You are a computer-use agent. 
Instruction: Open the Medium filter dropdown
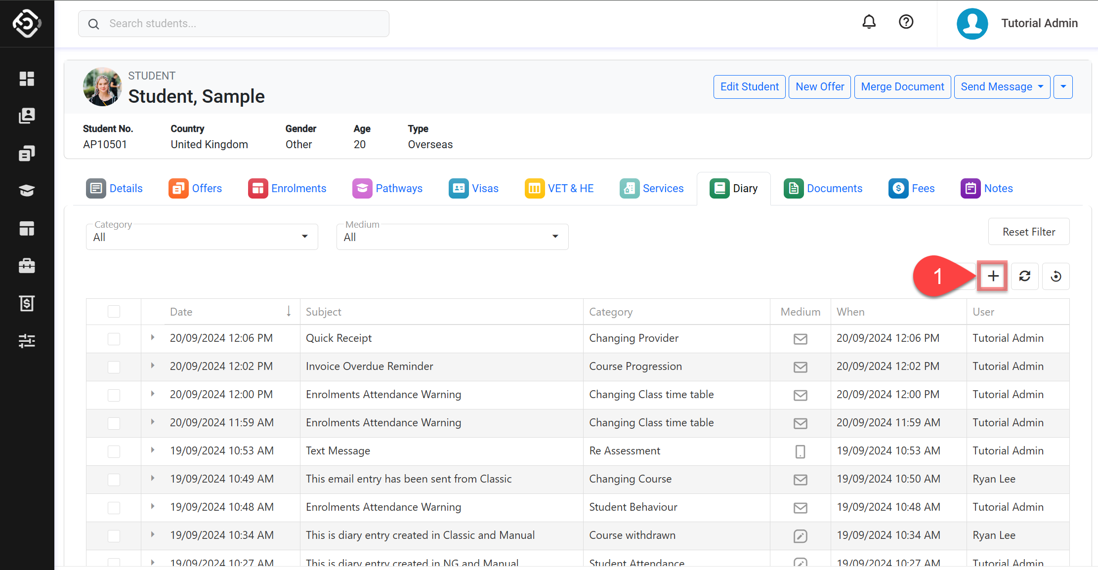coord(452,237)
